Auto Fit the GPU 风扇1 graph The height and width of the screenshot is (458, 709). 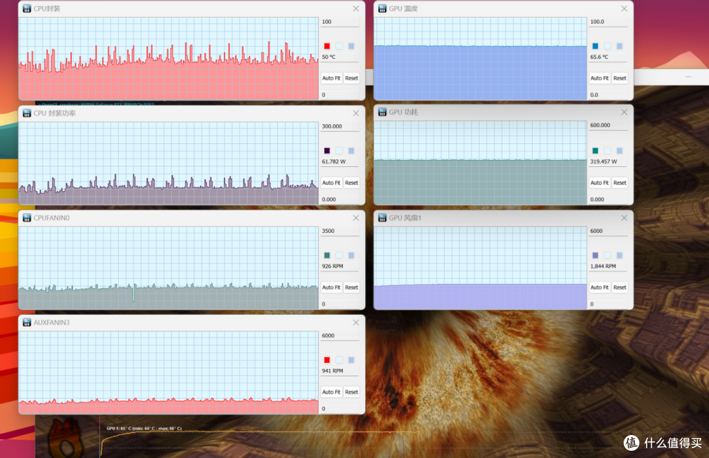click(599, 287)
